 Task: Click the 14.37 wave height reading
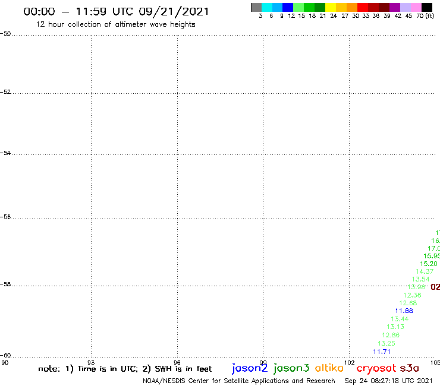[x=425, y=271]
